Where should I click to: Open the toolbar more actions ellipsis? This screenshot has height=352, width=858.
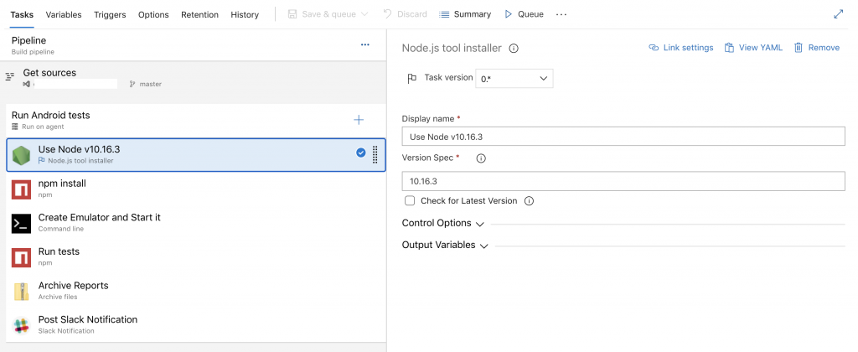point(561,15)
